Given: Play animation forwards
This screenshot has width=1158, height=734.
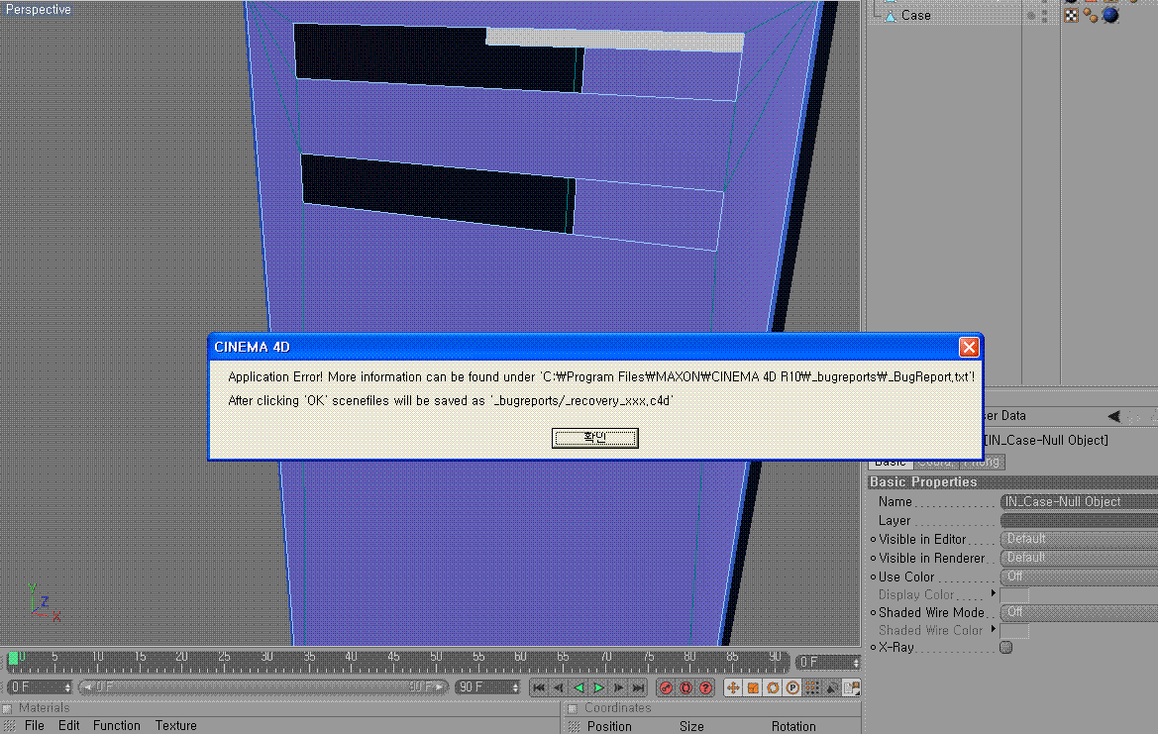Looking at the screenshot, I should (599, 688).
